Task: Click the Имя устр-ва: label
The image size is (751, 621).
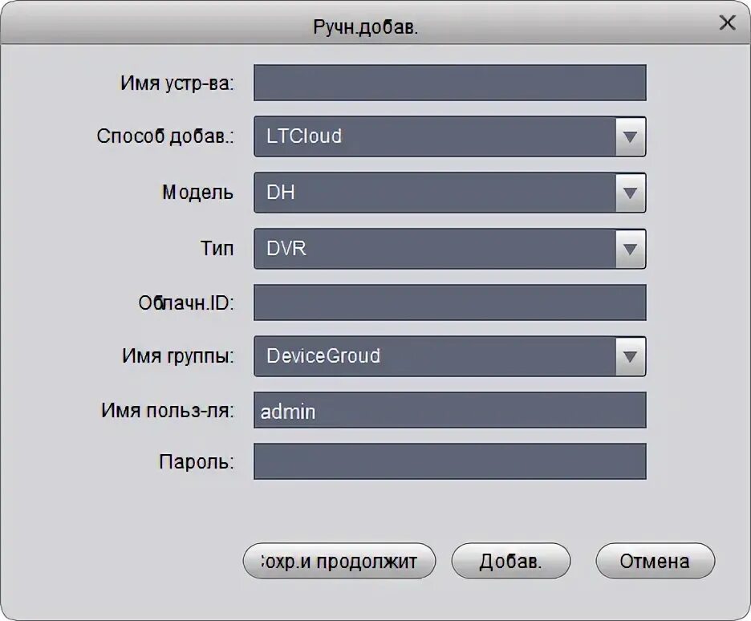Action: [177, 83]
